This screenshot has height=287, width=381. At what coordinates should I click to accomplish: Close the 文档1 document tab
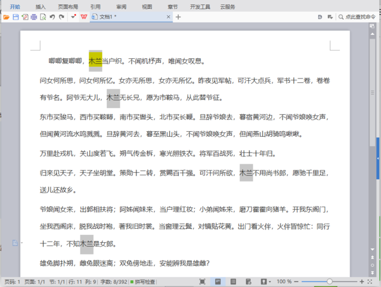[168, 17]
